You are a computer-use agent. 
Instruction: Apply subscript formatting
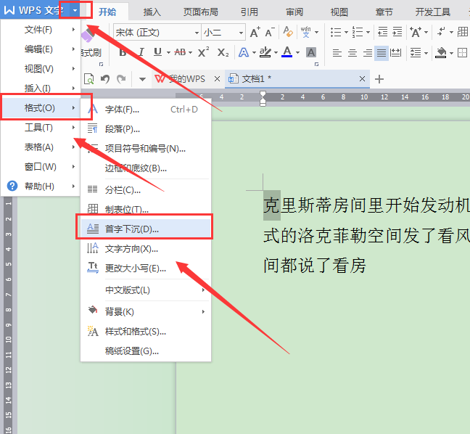point(223,53)
